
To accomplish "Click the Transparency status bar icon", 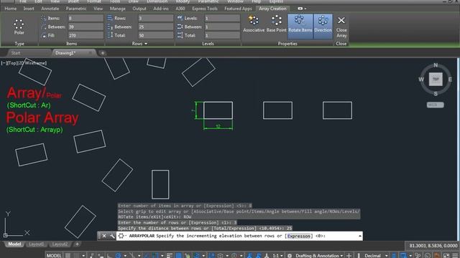I will pos(179,255).
